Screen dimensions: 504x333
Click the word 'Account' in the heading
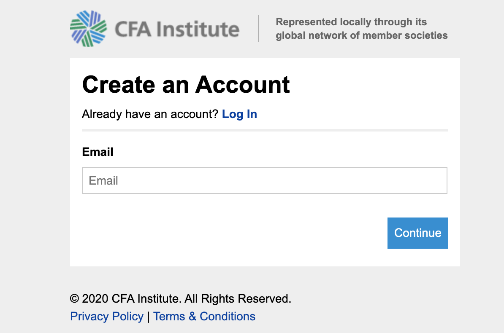tap(242, 84)
